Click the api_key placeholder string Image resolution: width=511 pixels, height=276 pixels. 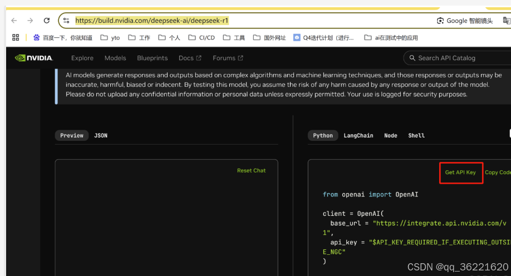click(x=416, y=247)
